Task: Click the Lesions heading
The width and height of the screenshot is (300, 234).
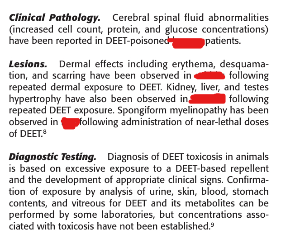Action: coord(28,64)
